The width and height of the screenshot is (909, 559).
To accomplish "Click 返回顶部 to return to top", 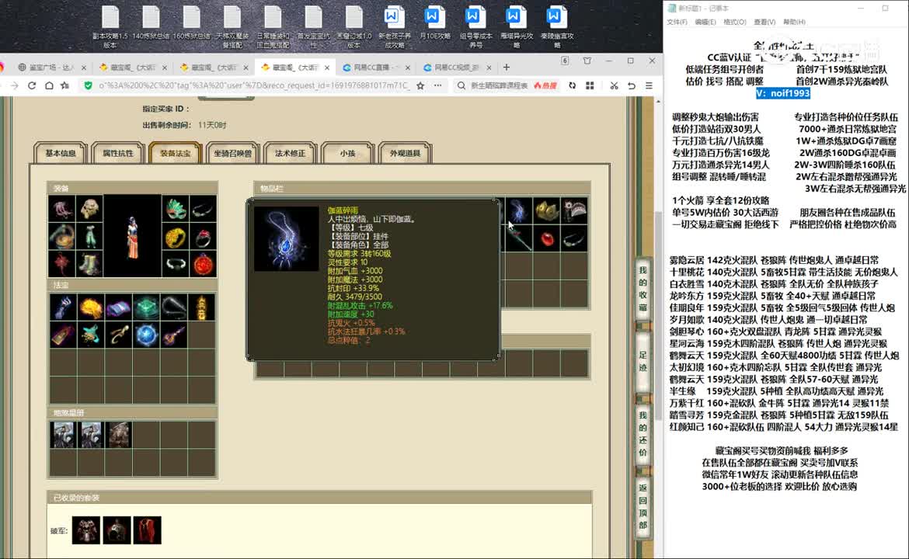I will (643, 505).
